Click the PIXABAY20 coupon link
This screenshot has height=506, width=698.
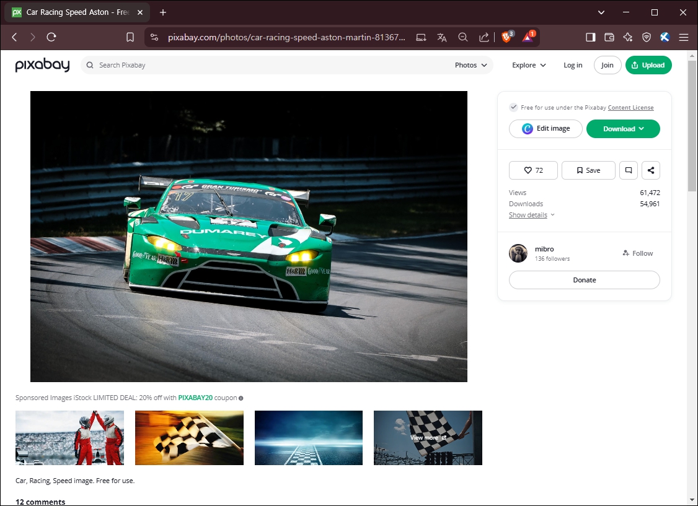pos(195,398)
